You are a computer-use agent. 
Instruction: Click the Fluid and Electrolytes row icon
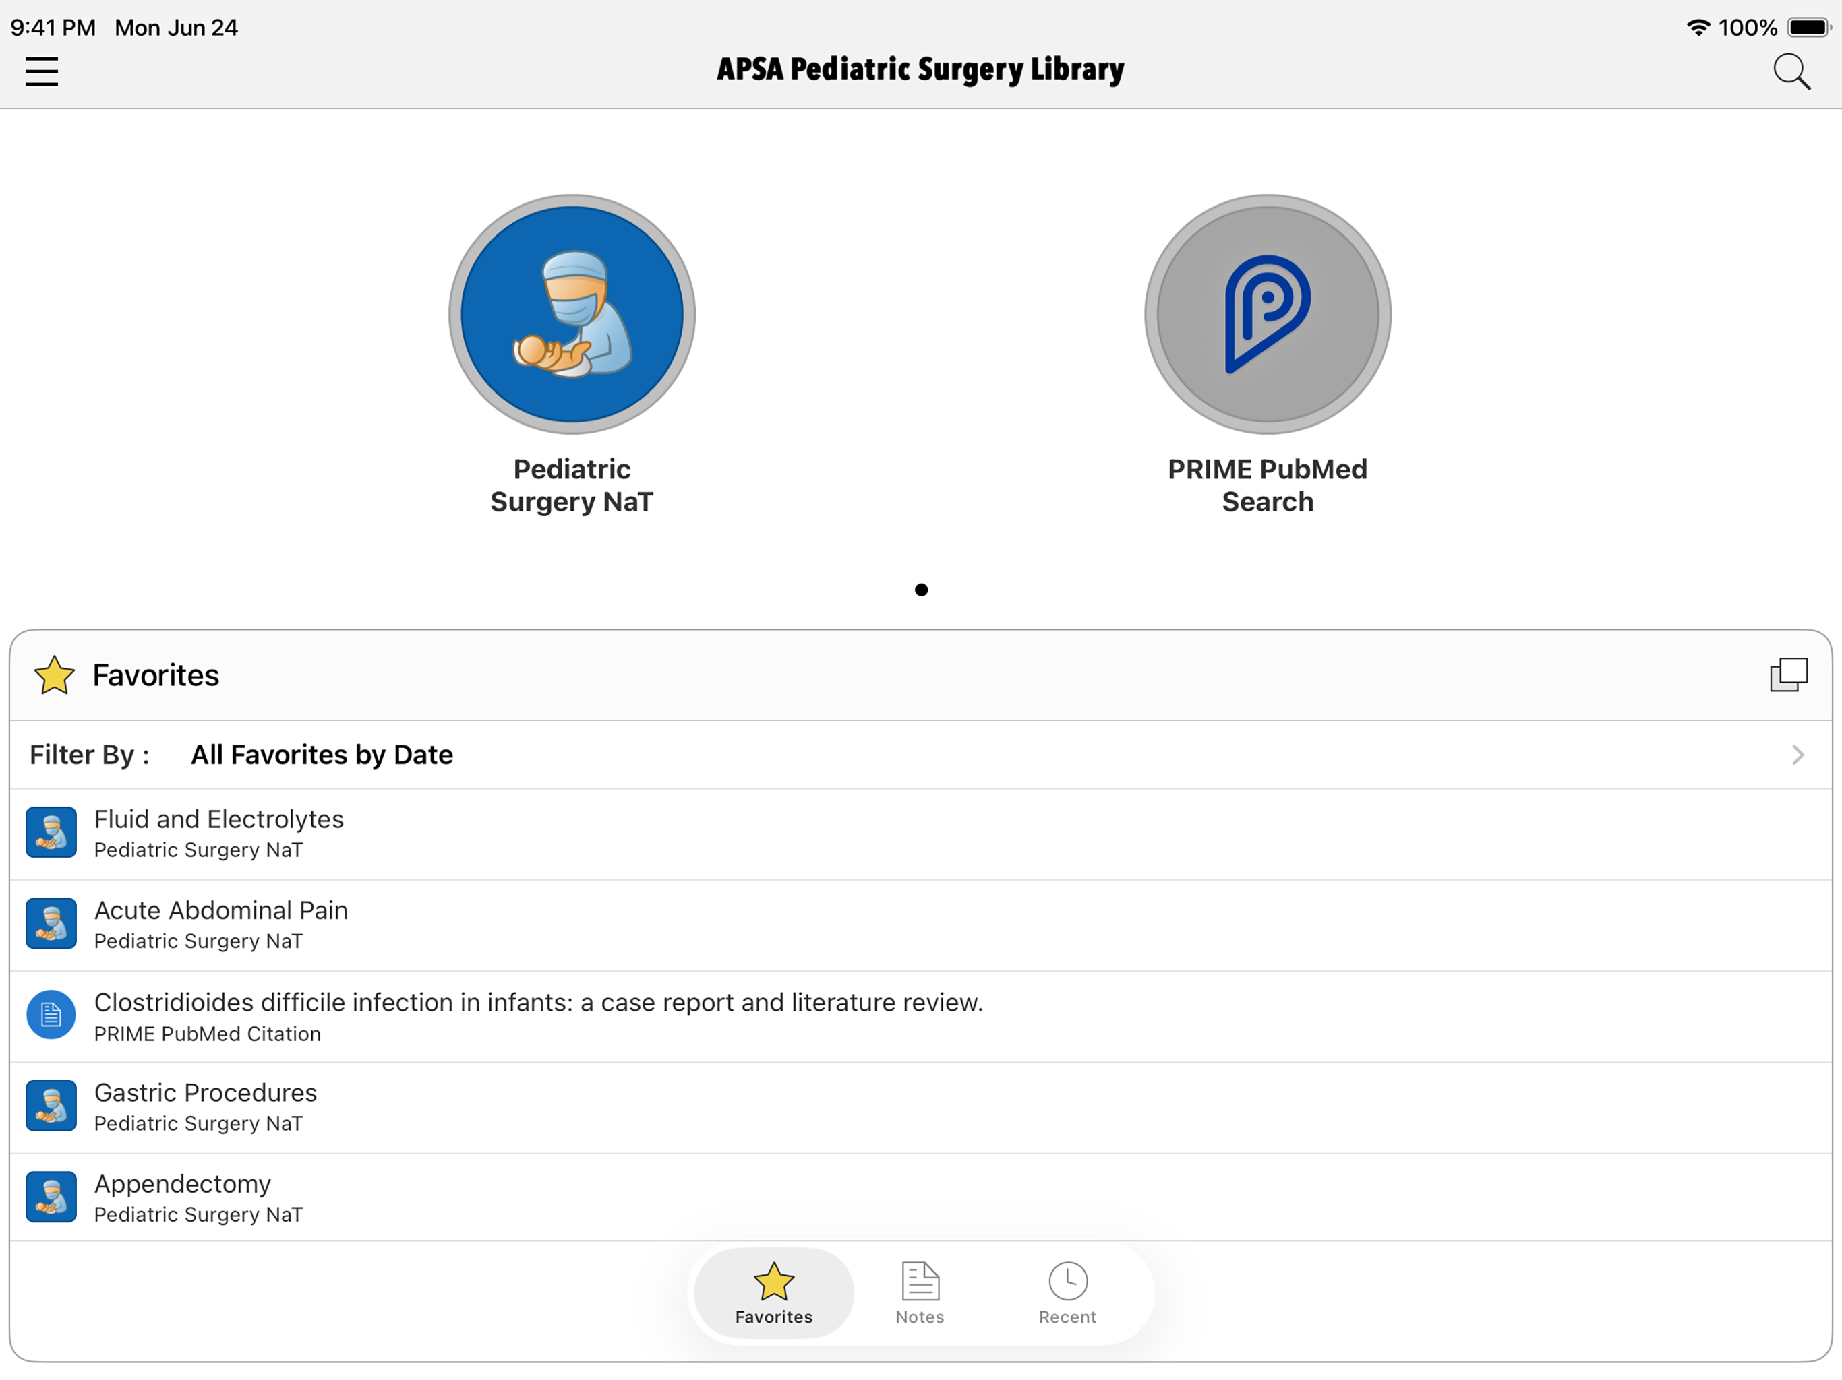pyautogui.click(x=51, y=832)
